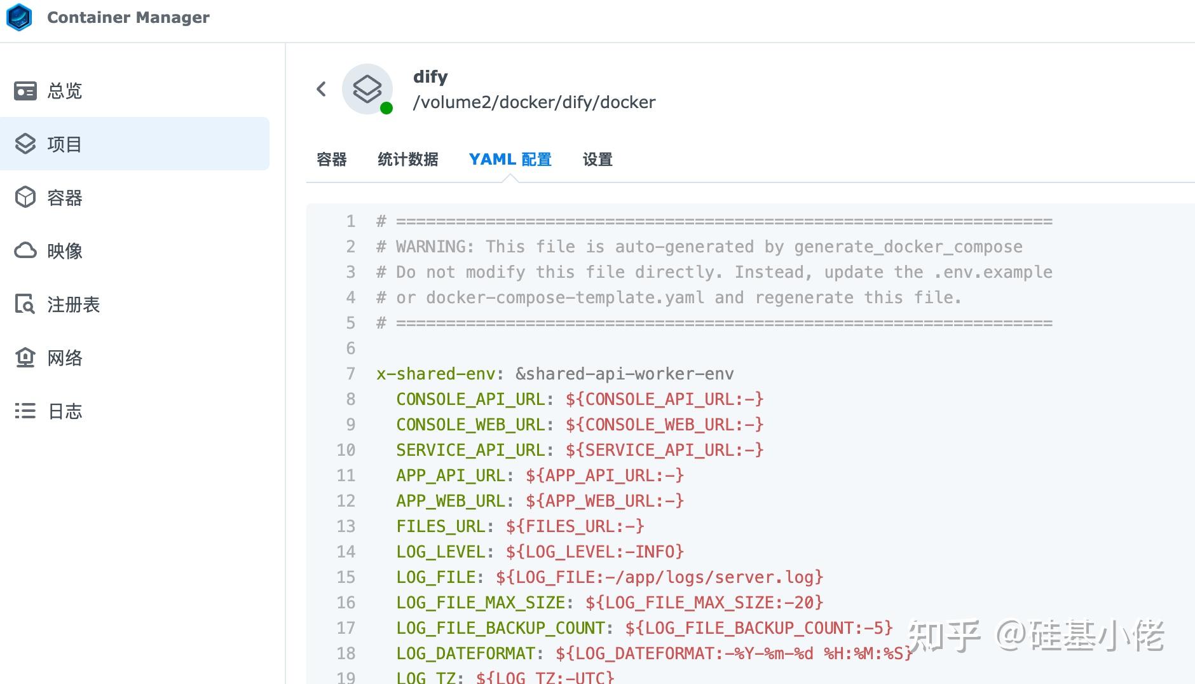Click the Container Manager title text
1195x684 pixels.
[x=128, y=17]
